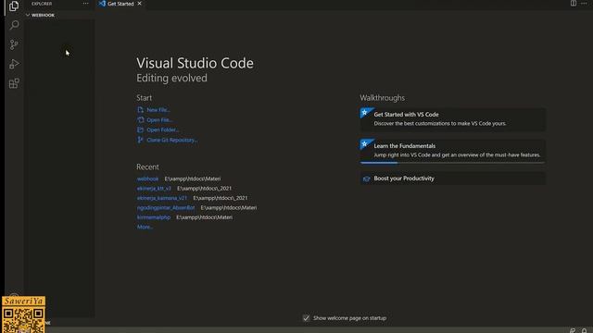Open Explorer's more actions ellipsis menu

point(85,4)
